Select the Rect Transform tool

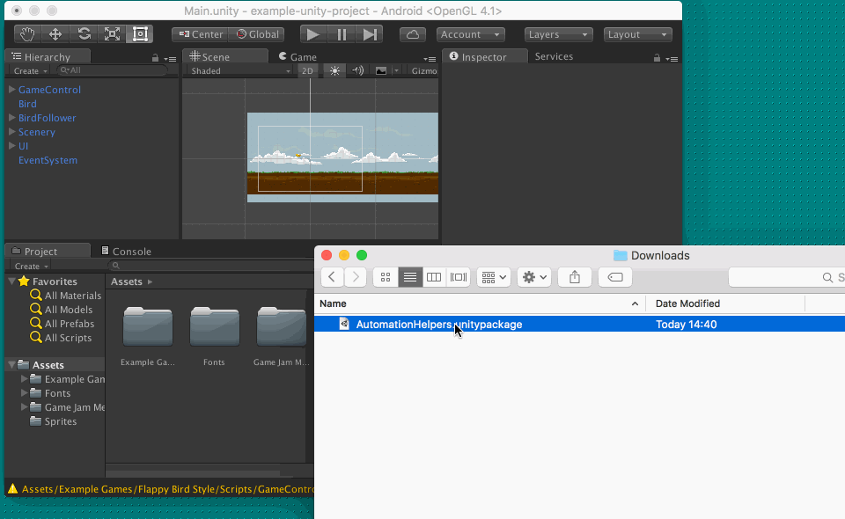pos(139,34)
